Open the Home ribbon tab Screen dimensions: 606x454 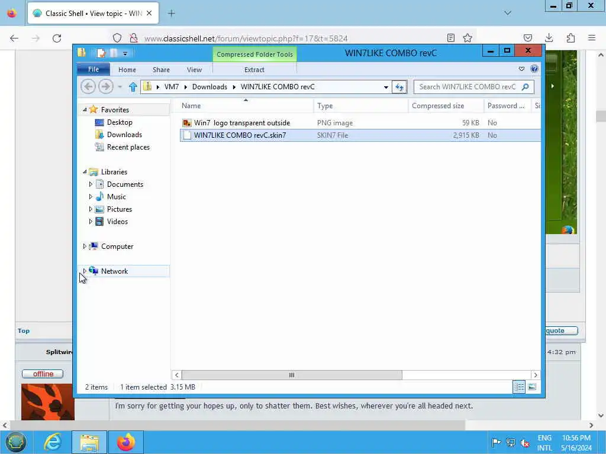127,70
